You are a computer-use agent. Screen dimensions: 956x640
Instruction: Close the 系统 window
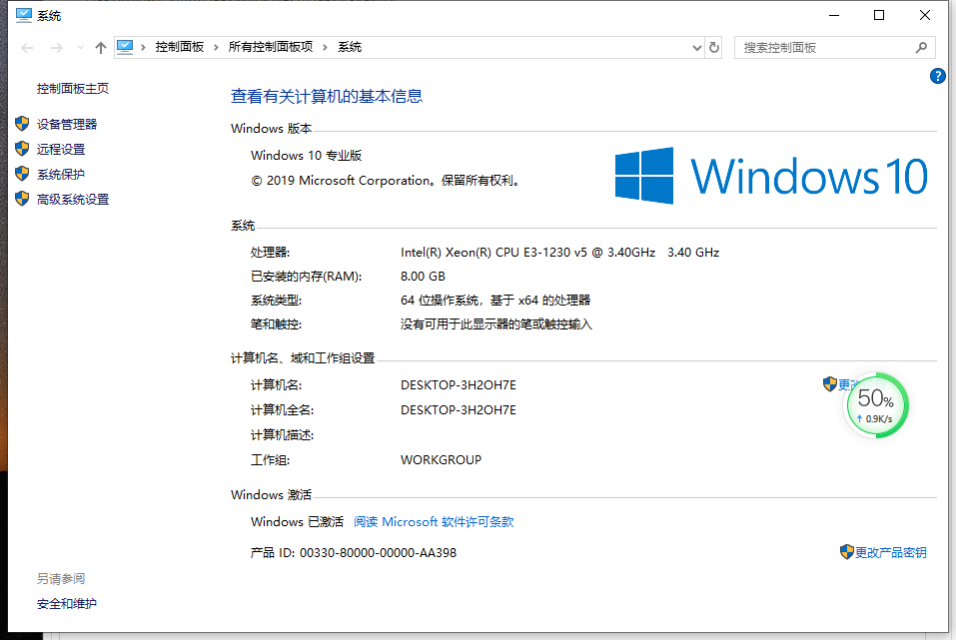point(925,15)
